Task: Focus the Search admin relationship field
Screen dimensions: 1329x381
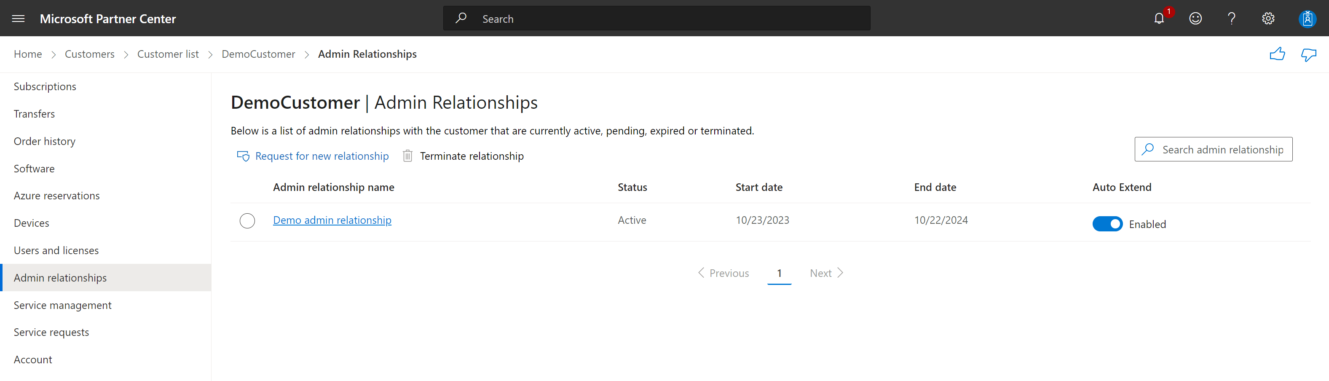Action: 1213,149
